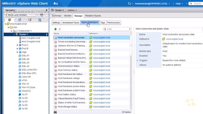Open vcsa.nuglab.local link for Host memory status
The image size is (203, 114).
pyautogui.click(x=102, y=70)
